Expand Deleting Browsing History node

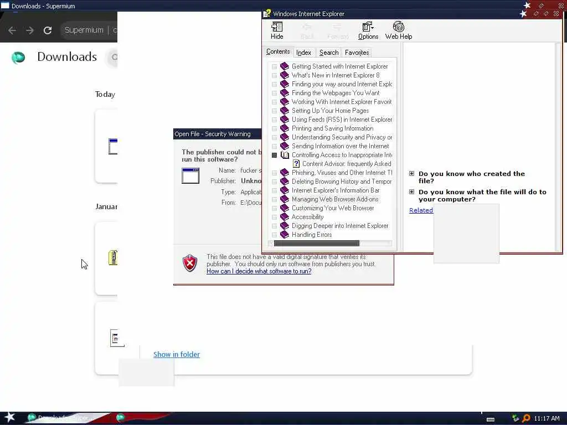tap(274, 182)
